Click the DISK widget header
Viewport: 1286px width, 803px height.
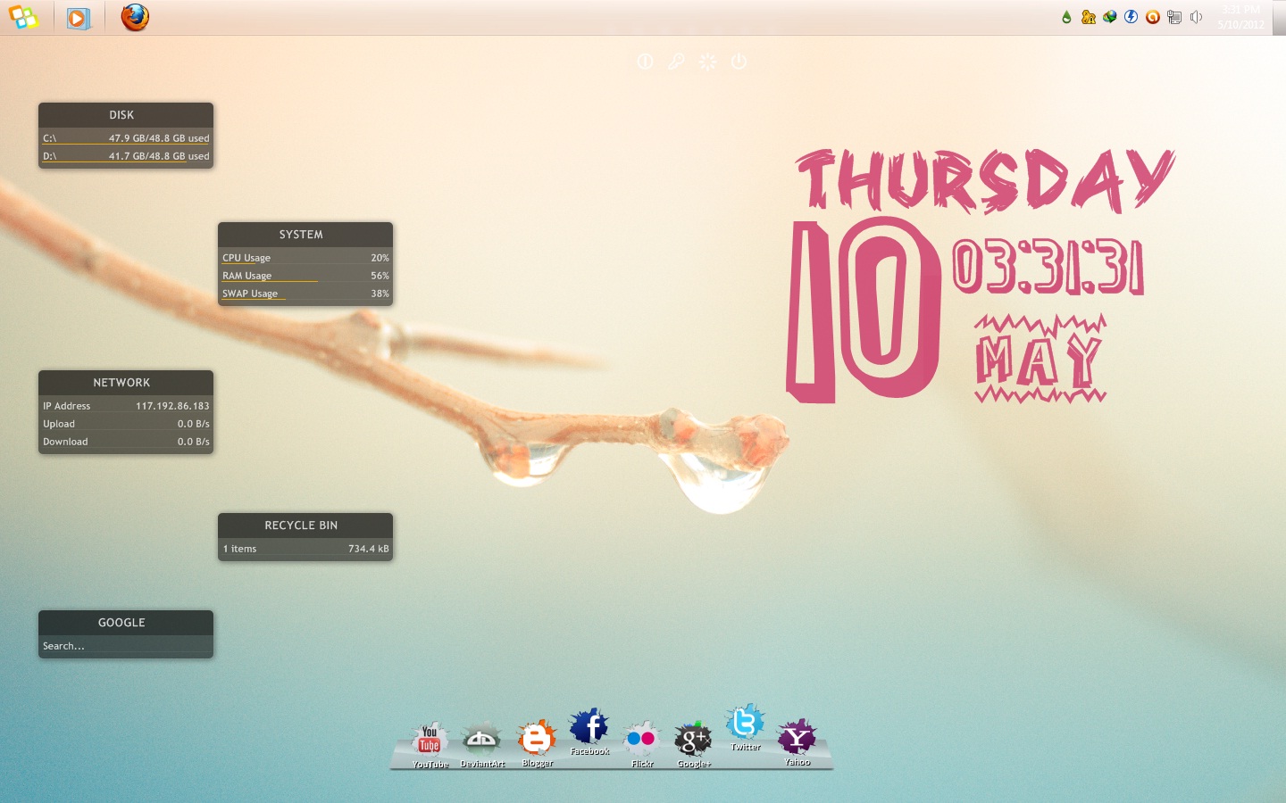click(126, 115)
